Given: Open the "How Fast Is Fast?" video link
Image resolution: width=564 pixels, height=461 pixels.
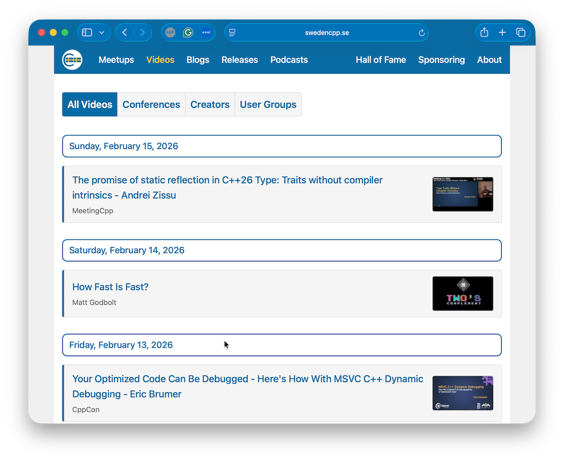Looking at the screenshot, I should [110, 287].
